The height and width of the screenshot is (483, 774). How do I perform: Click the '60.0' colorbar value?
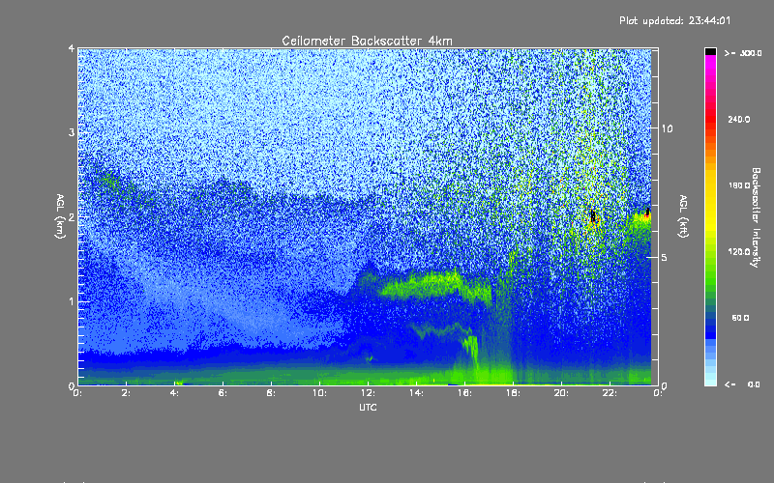740,318
